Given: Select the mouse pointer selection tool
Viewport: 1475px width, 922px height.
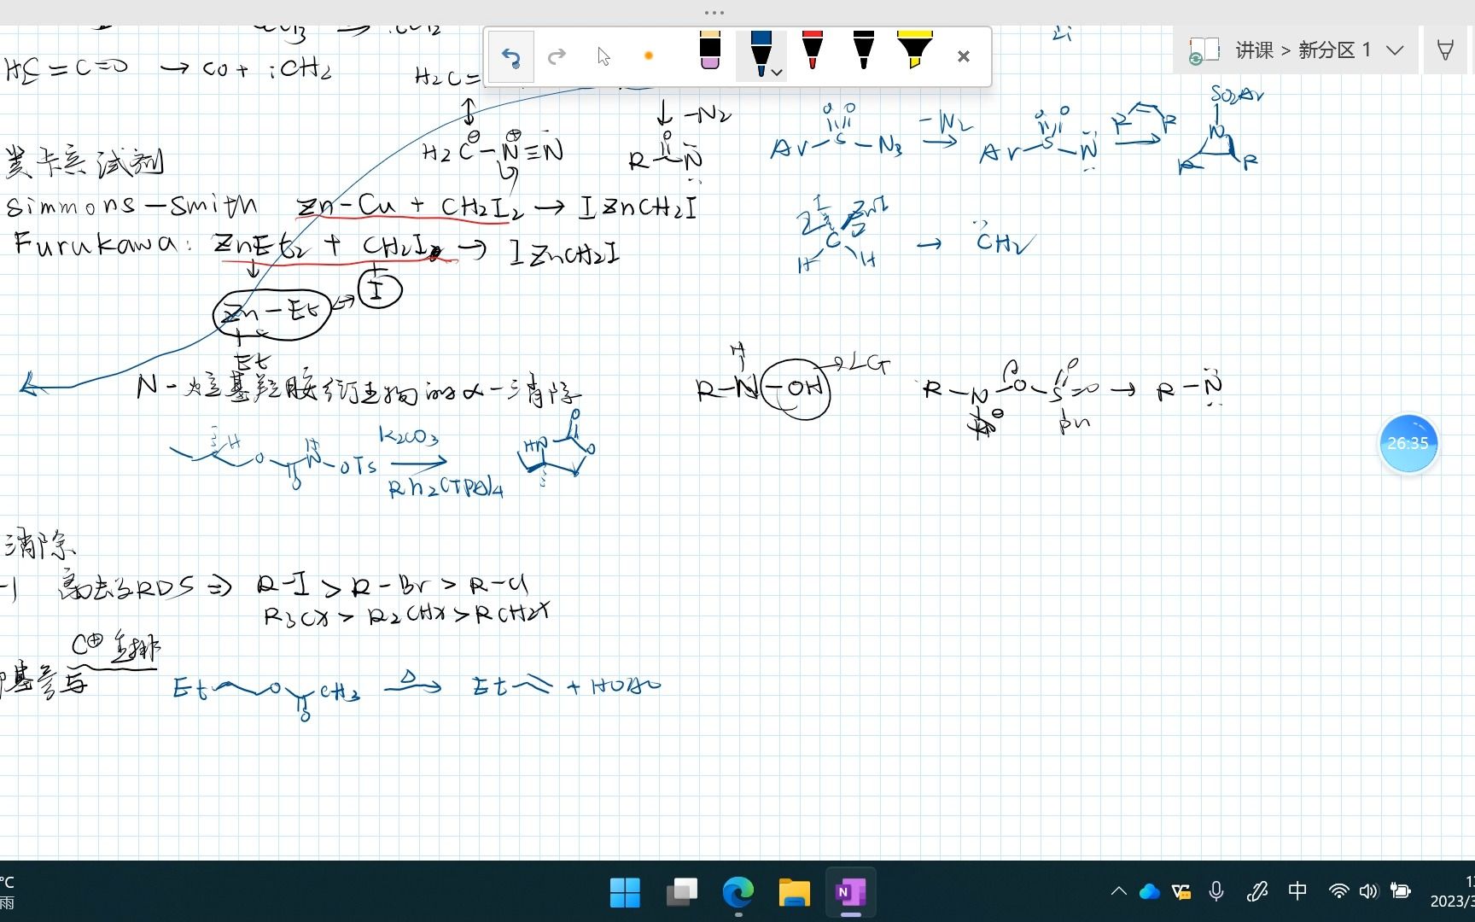Looking at the screenshot, I should [x=603, y=57].
